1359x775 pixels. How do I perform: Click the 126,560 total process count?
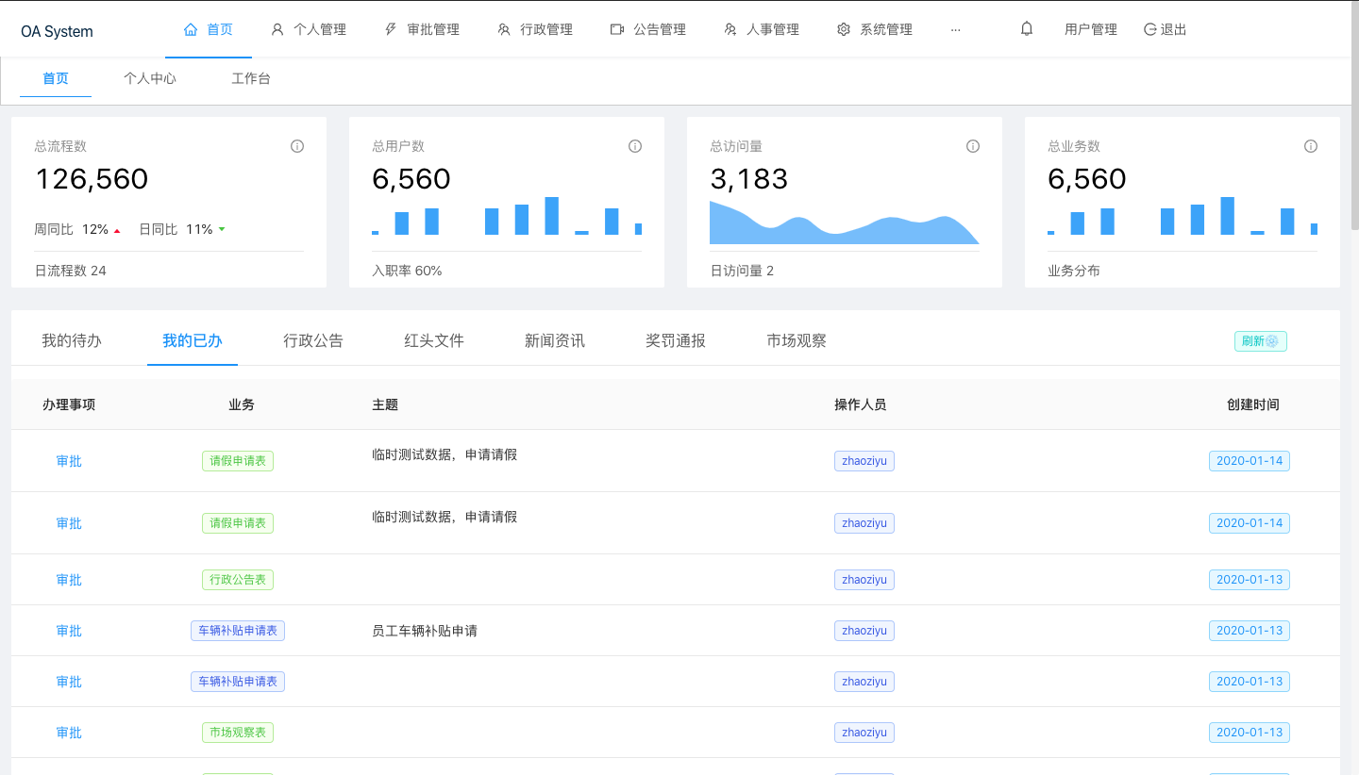(92, 179)
